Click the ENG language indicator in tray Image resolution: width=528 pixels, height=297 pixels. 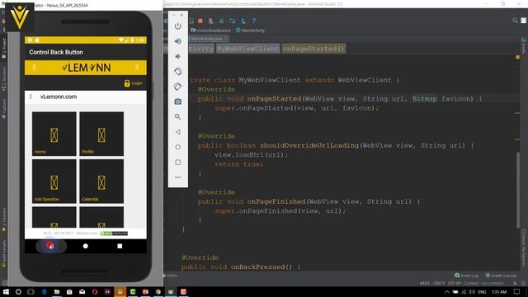(482, 292)
